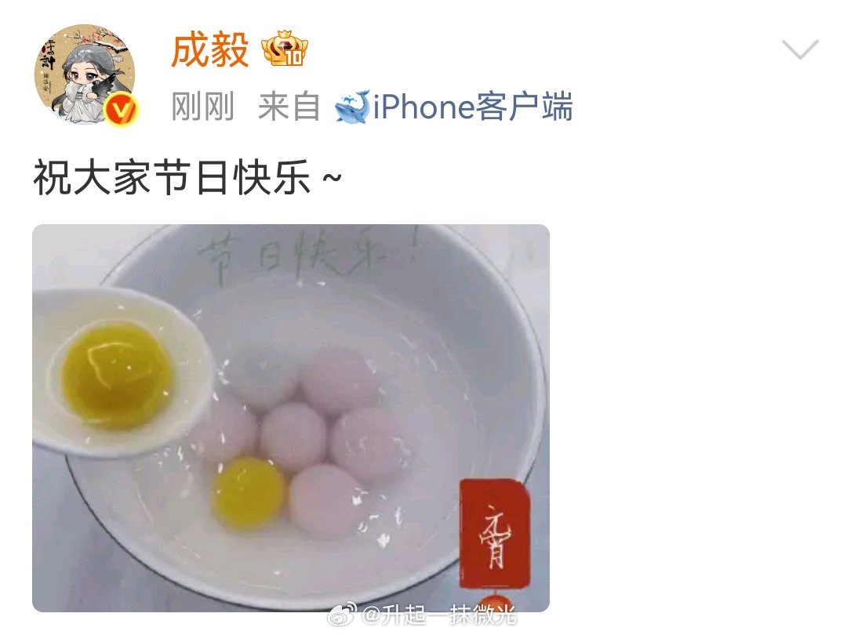This screenshot has height=635, width=847.
Task: Tap the @升起一抹微光 watermark text
Action: coord(438,615)
